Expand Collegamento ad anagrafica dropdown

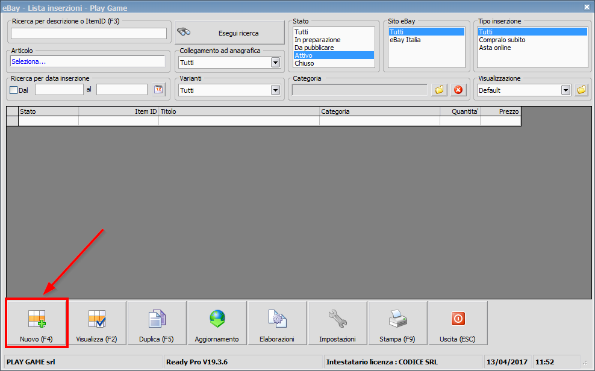click(x=275, y=62)
